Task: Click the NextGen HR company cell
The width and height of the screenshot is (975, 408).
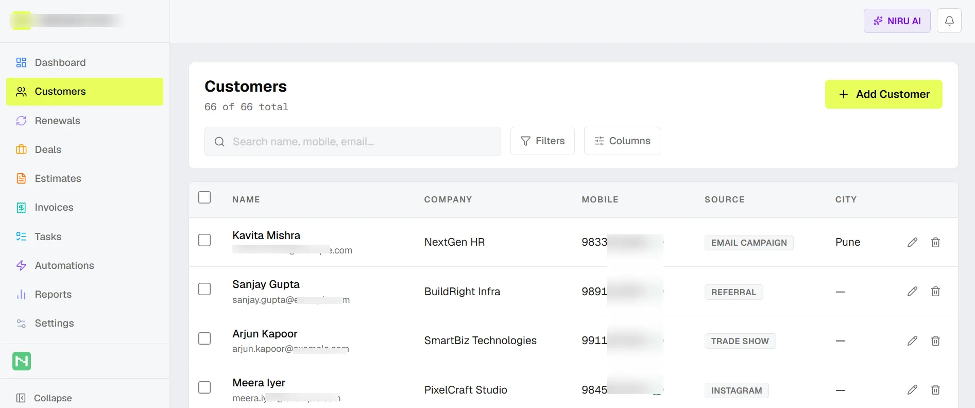Action: point(455,242)
